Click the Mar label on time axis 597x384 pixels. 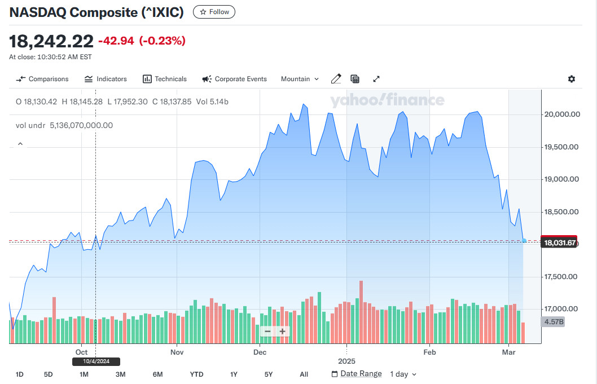508,352
